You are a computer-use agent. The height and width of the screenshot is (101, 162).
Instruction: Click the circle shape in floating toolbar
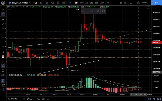[103, 11]
